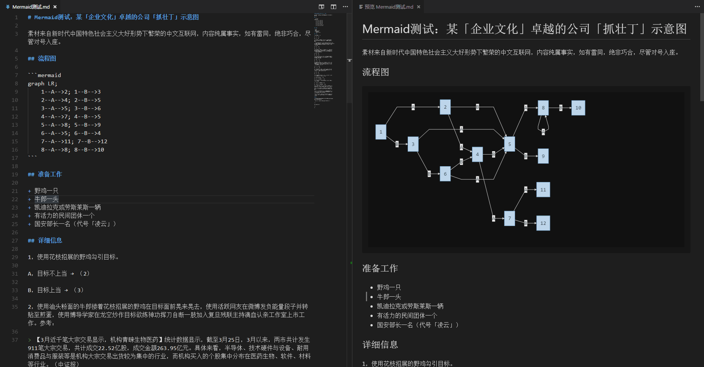Click line '6--A-->5; 6--B-->4'
Screen dimensions: 704x367
pos(71,133)
